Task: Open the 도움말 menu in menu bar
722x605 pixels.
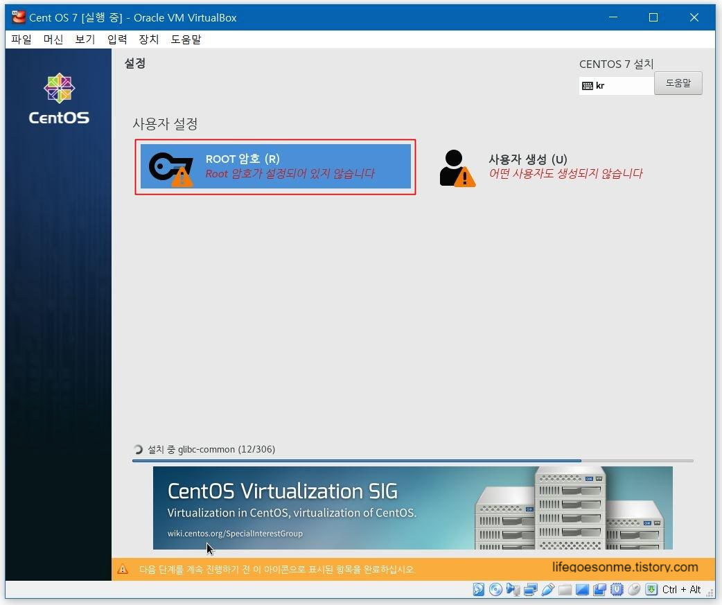Action: point(186,40)
